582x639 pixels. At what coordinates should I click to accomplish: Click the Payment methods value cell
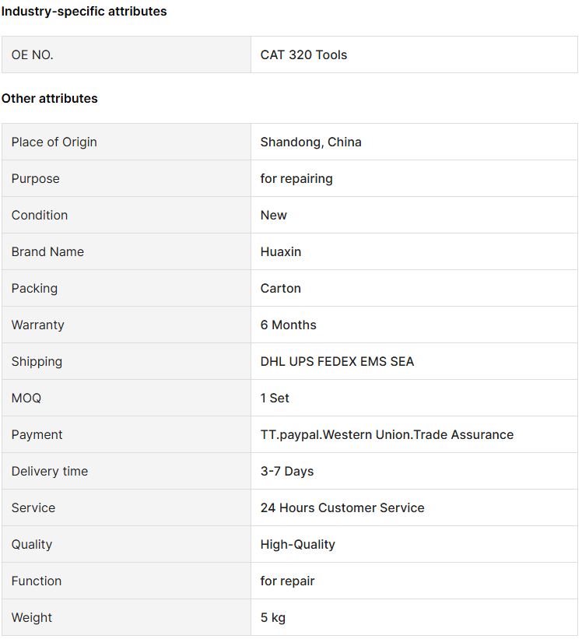pyautogui.click(x=414, y=434)
